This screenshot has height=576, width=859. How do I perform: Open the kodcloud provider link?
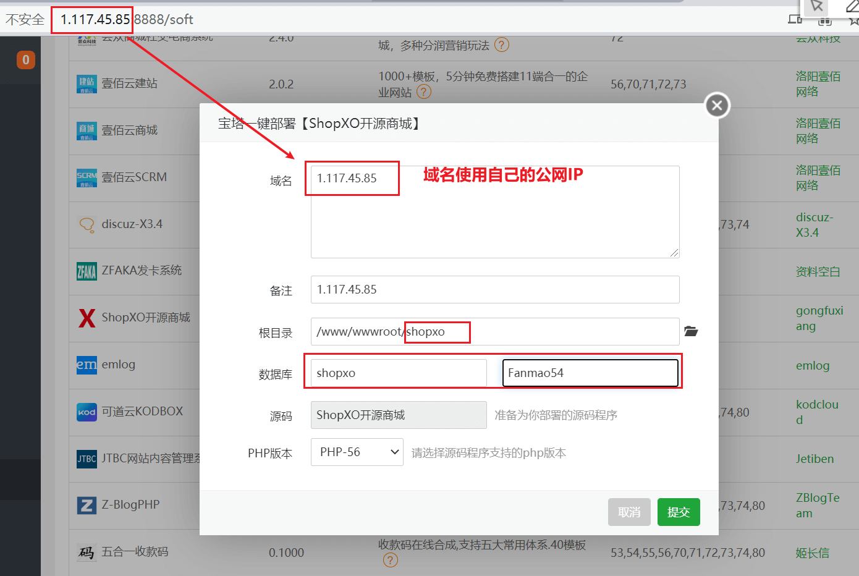817,412
